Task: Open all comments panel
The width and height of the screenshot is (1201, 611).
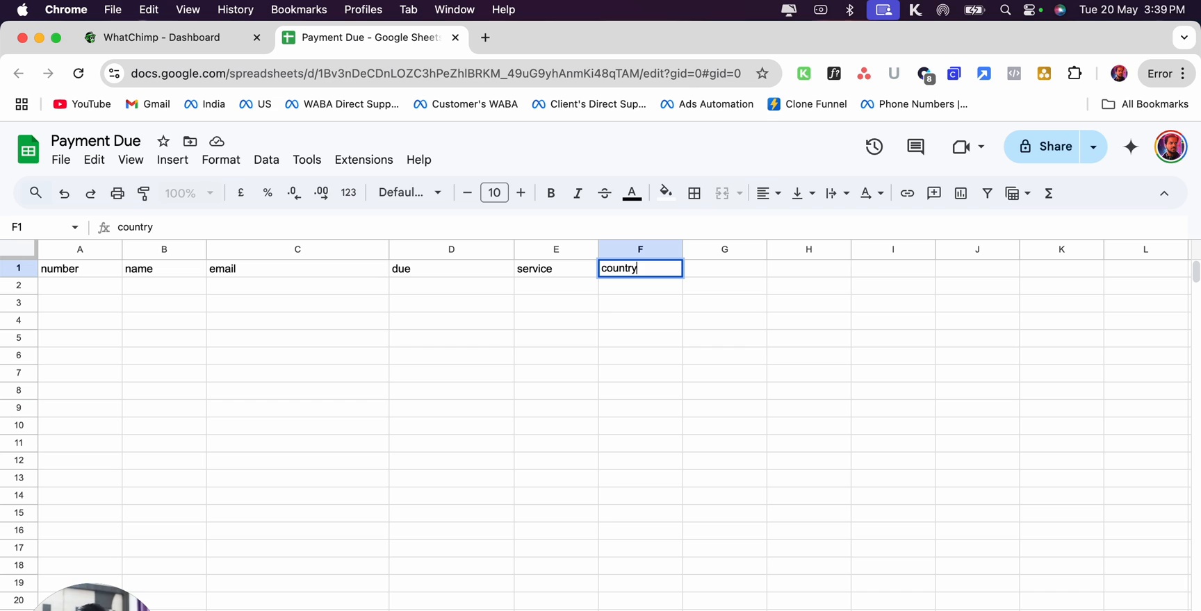Action: (915, 147)
